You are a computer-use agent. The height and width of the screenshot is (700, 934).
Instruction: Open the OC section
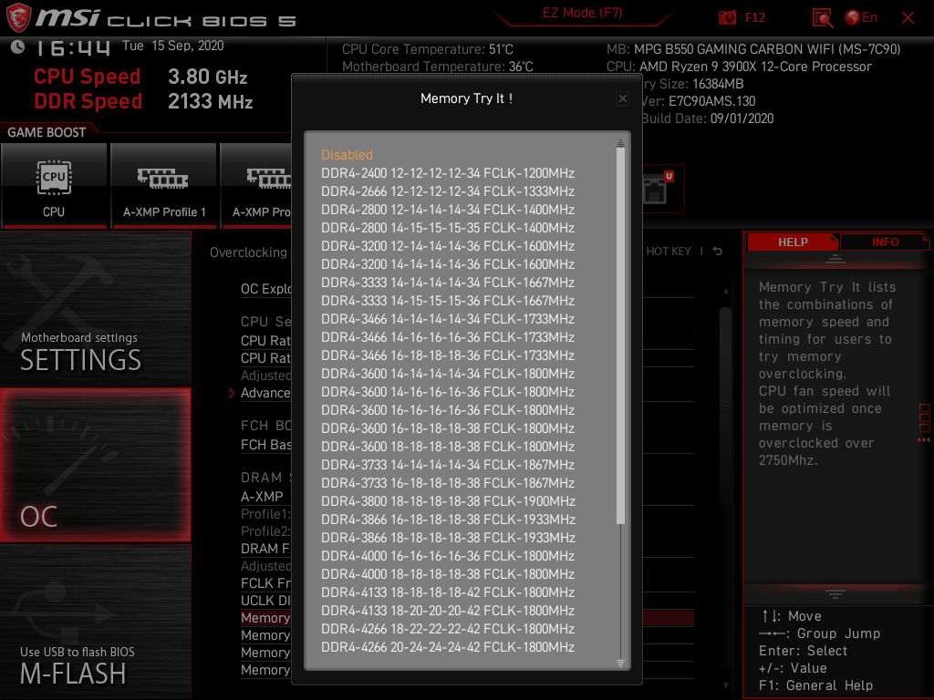(x=95, y=466)
